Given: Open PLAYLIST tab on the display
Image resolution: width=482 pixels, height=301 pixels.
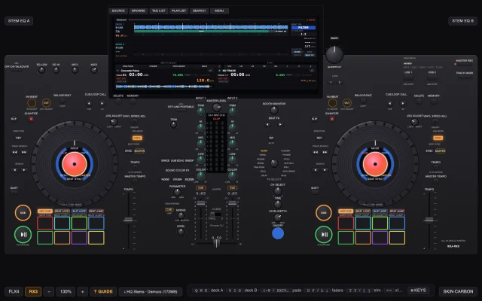Looking at the screenshot, I should pyautogui.click(x=179, y=11).
